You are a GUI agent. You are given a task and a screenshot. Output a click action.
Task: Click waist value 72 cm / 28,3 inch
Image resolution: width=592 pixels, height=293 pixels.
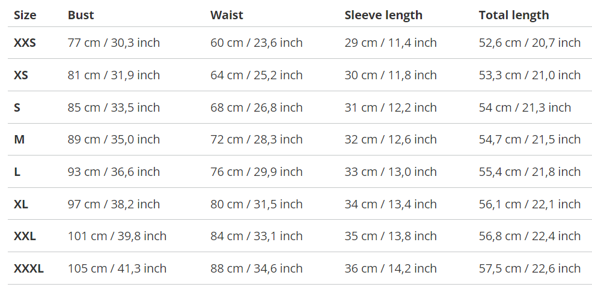click(x=257, y=139)
